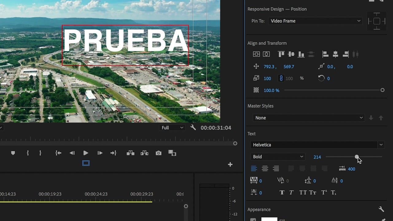Click the tab width value 400
The width and height of the screenshot is (393, 221).
pos(352,169)
